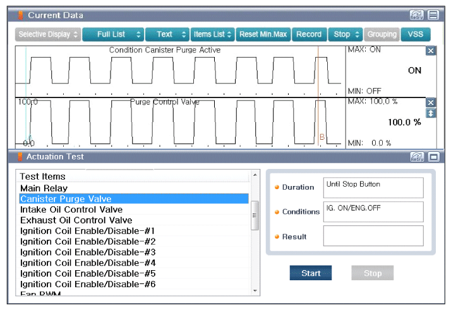Click split-view icon in Current Data header
This screenshot has width=451, height=310.
coord(433,15)
